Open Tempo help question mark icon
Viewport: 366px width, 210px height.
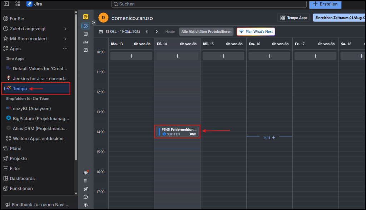[x=85, y=197]
